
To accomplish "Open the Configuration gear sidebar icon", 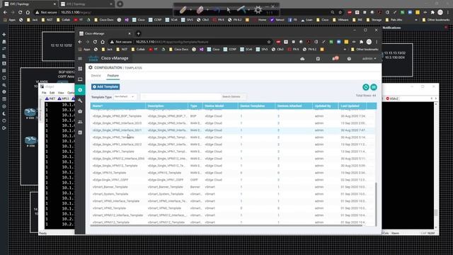I will [x=80, y=90].
